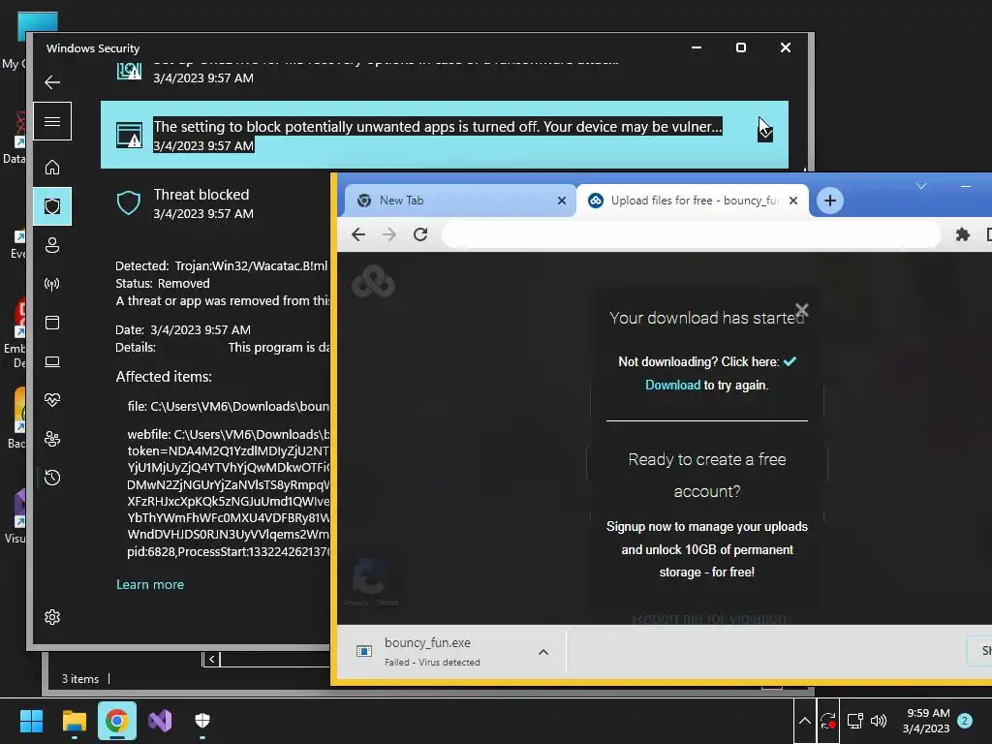Open volume control in tray

[878, 721]
